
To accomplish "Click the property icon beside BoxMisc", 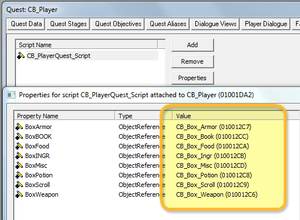I will click(19, 165).
